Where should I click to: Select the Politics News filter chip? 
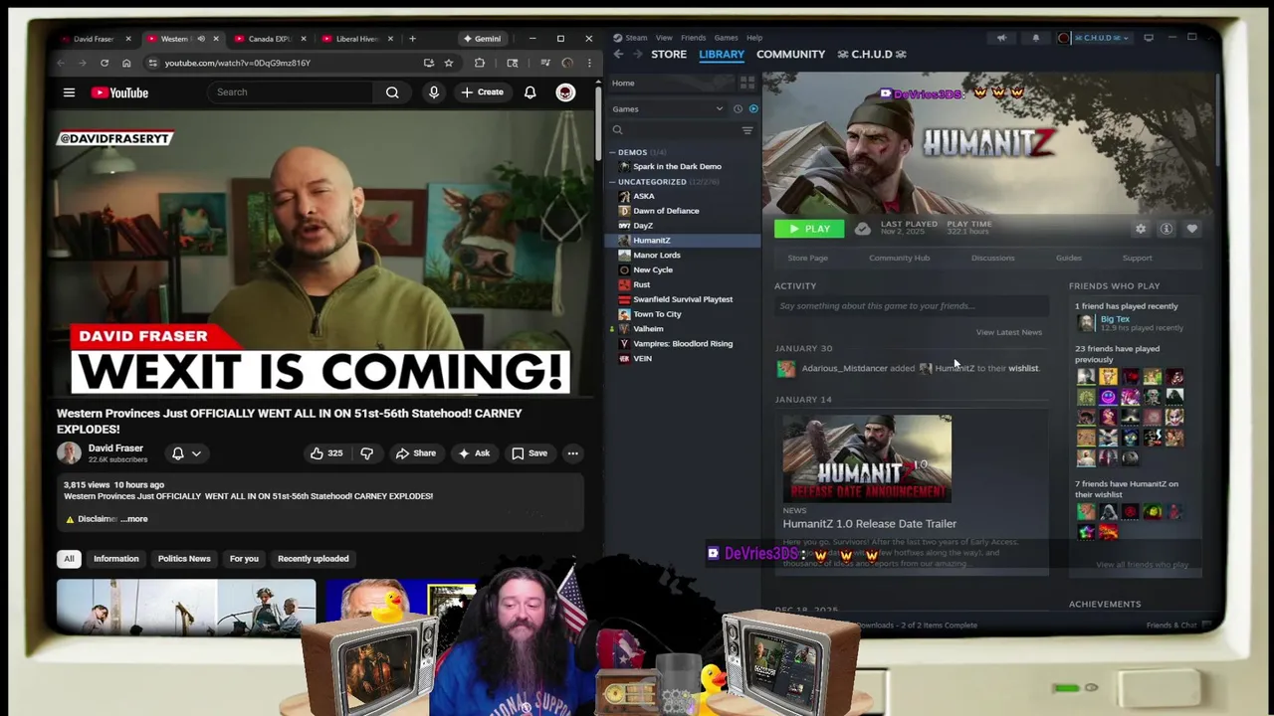(x=184, y=559)
